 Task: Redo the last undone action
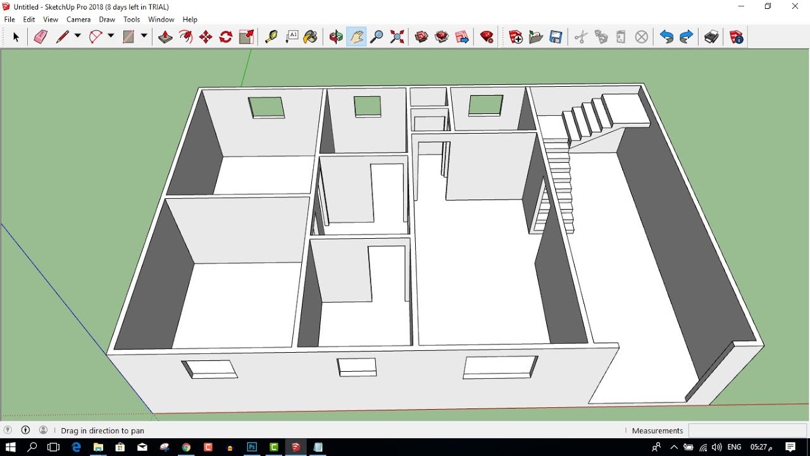click(687, 37)
